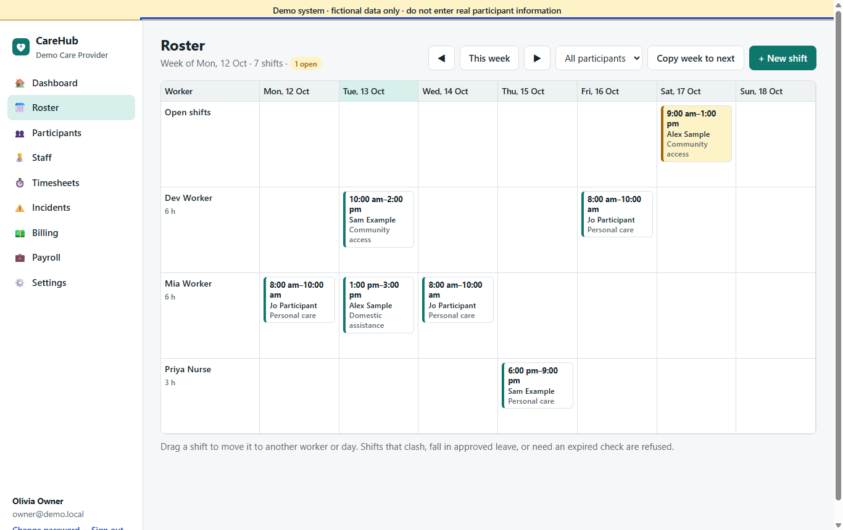Open Priya Nurse's Thursday evening shift
Image resolution: width=843 pixels, height=530 pixels.
[538, 386]
